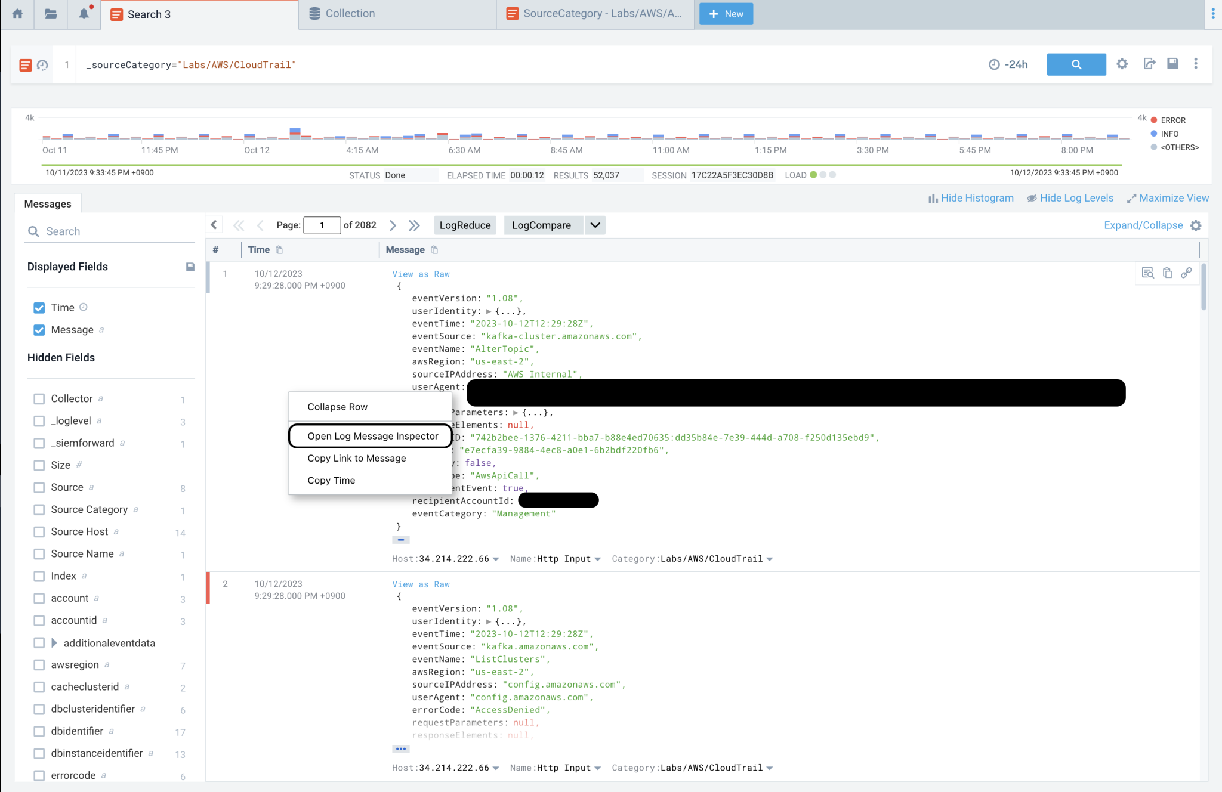Uncheck the Time displayed field
The image size is (1222, 792).
(x=39, y=307)
